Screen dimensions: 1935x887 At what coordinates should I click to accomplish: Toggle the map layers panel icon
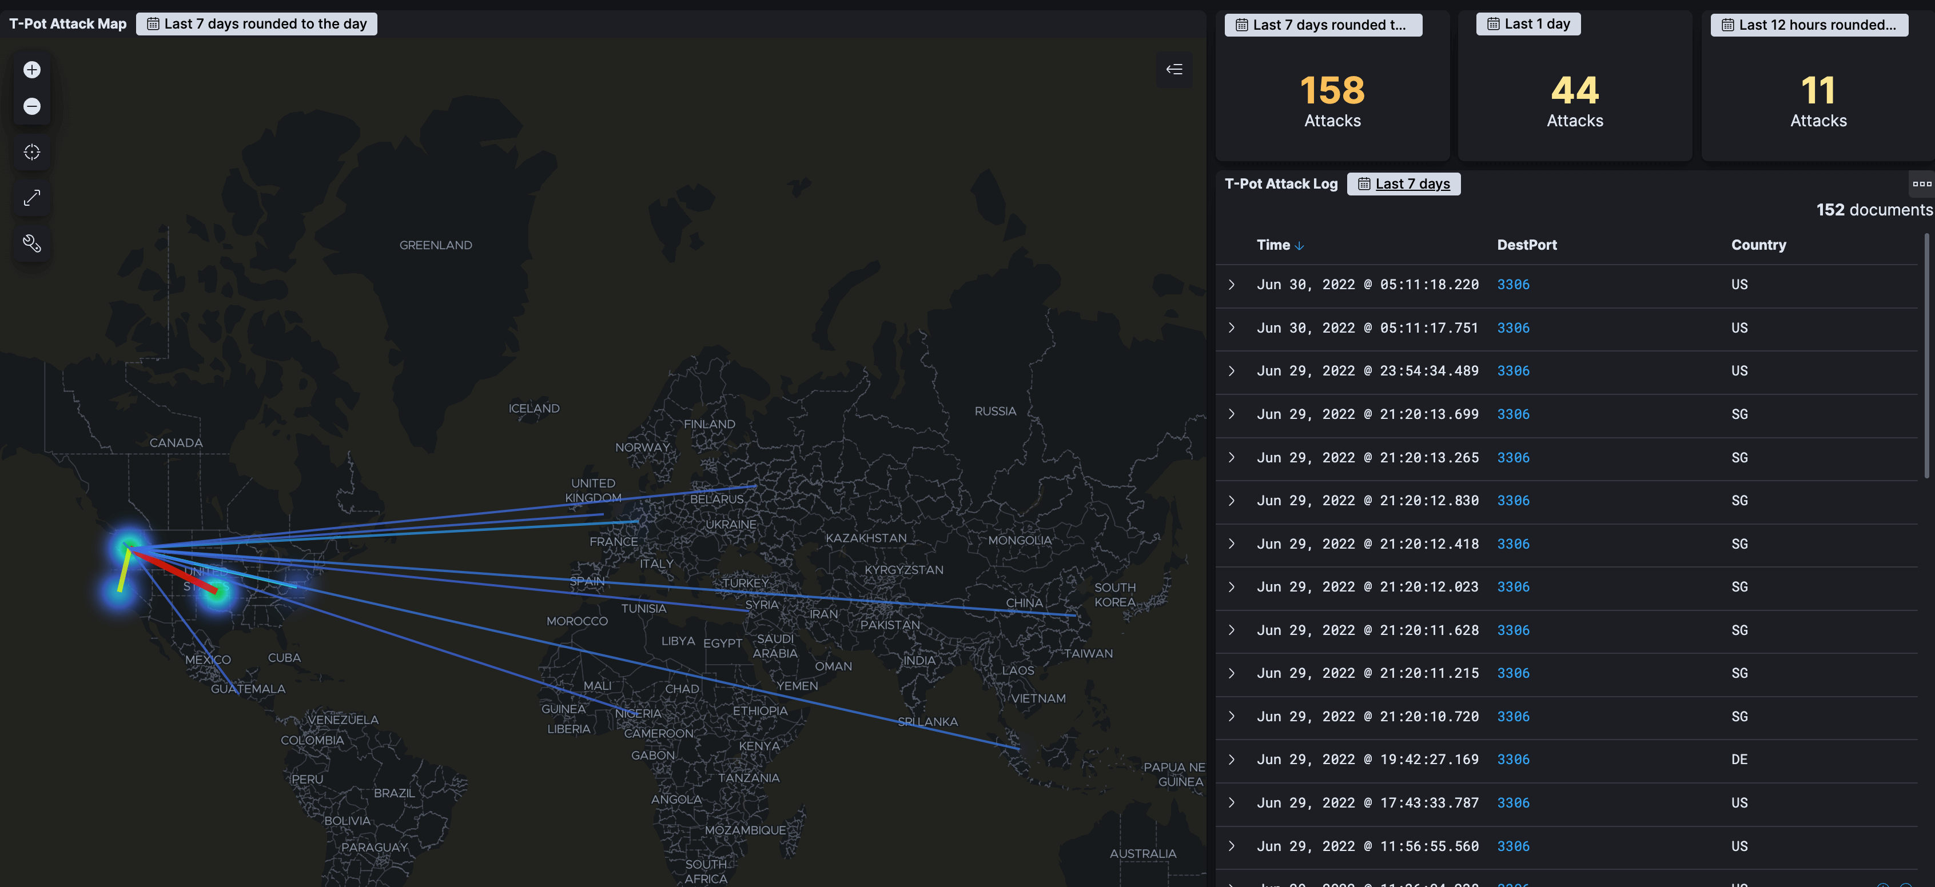[x=1174, y=70]
